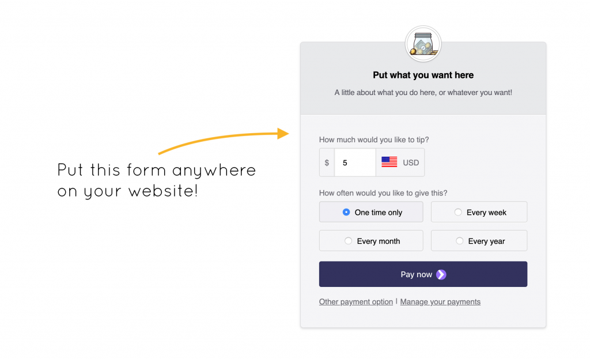The width and height of the screenshot is (590, 359).
Task: Click the Put this form anywhere caption
Action: click(x=157, y=180)
